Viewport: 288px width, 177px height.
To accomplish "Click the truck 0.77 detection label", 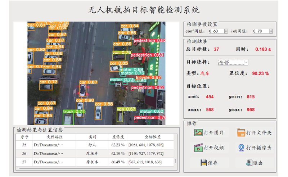I will (x=74, y=112).
